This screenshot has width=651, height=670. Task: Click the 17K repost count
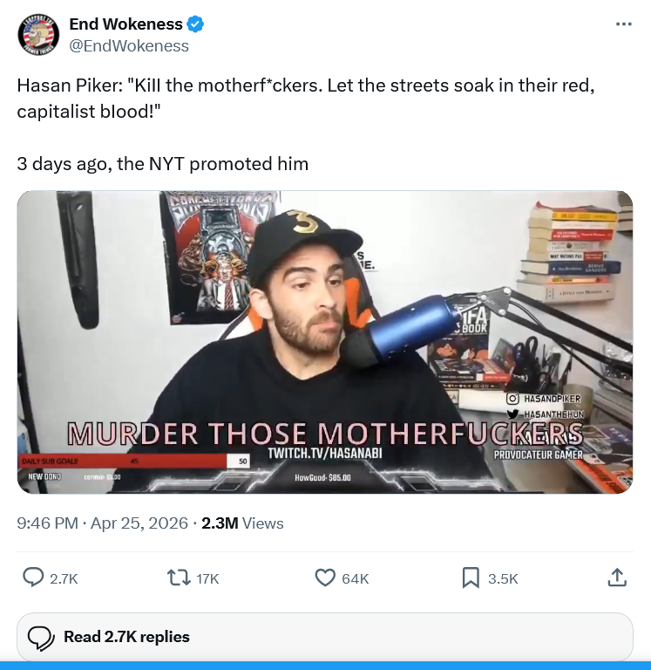point(207,578)
